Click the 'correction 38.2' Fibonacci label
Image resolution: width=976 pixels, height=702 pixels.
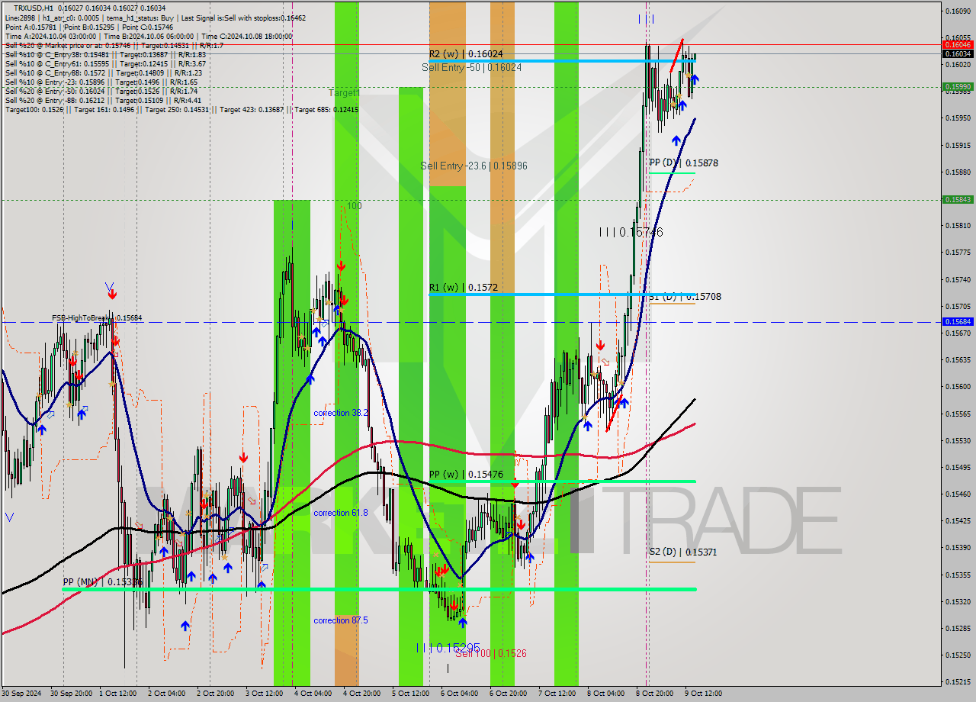(341, 413)
